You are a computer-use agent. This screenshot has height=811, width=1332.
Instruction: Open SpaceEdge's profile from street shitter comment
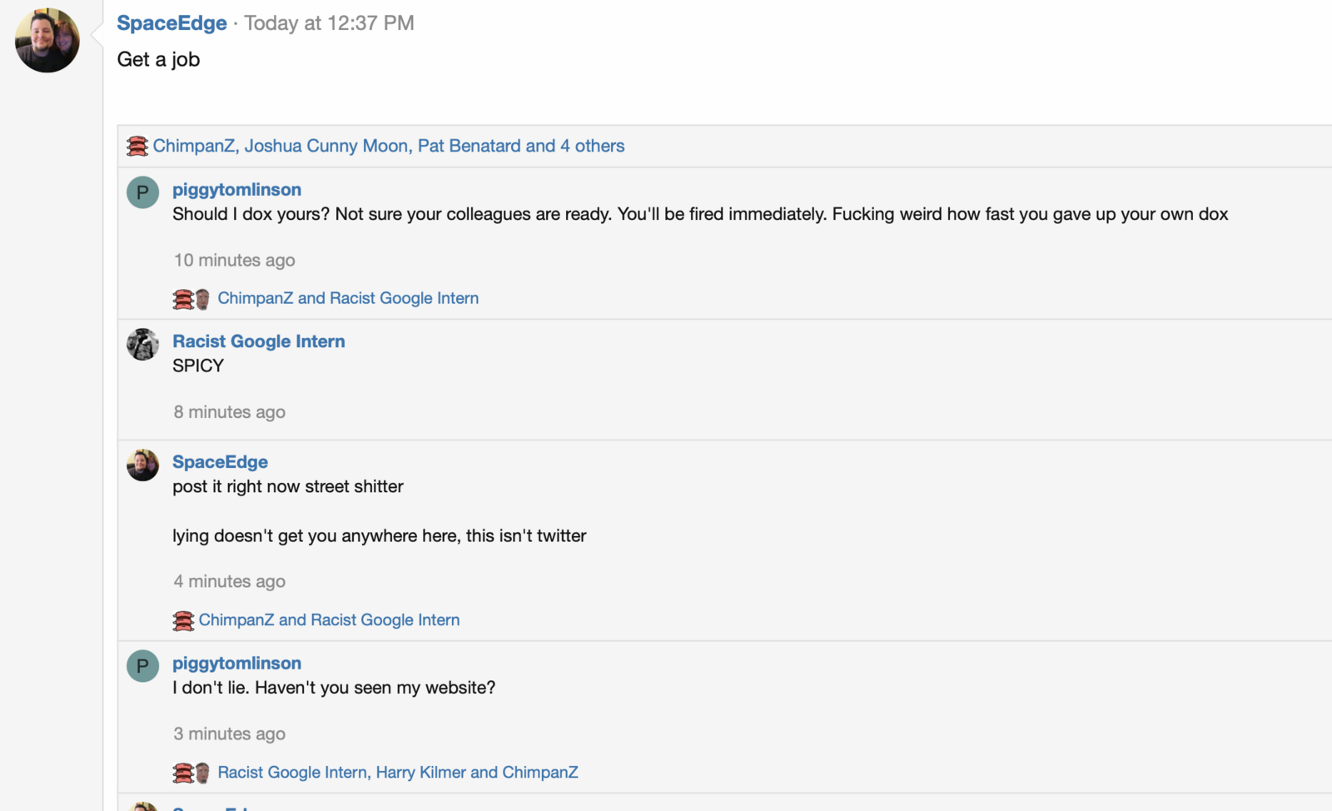coord(220,462)
